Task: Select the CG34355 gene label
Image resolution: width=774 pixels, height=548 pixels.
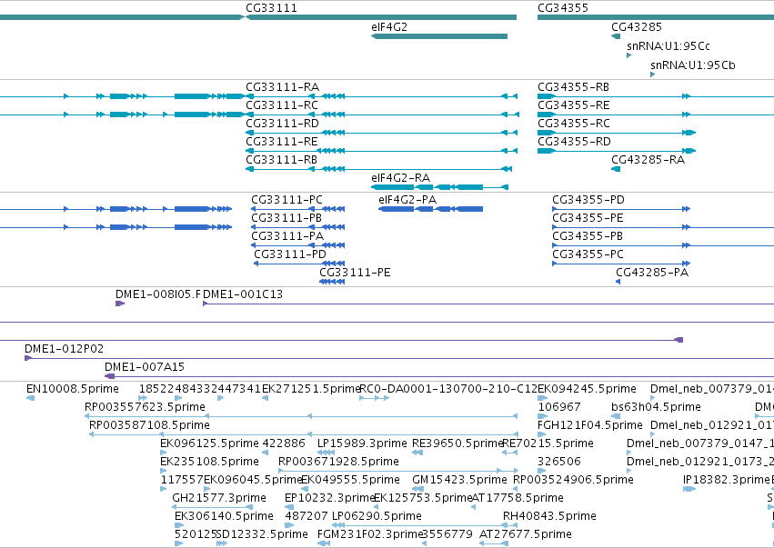Action: pos(563,8)
